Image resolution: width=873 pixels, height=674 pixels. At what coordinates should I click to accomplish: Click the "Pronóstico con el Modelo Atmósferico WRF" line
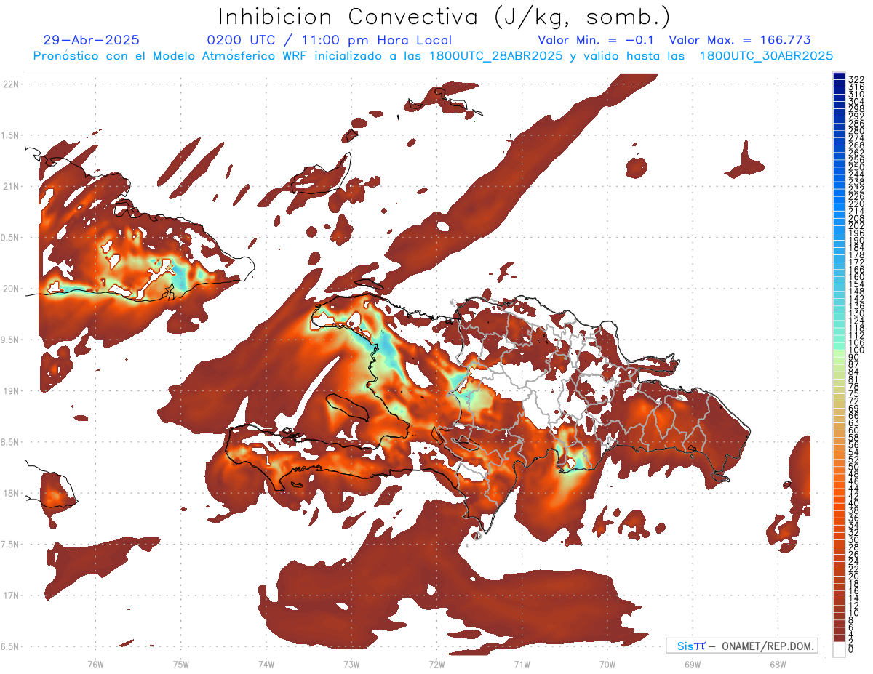point(433,56)
